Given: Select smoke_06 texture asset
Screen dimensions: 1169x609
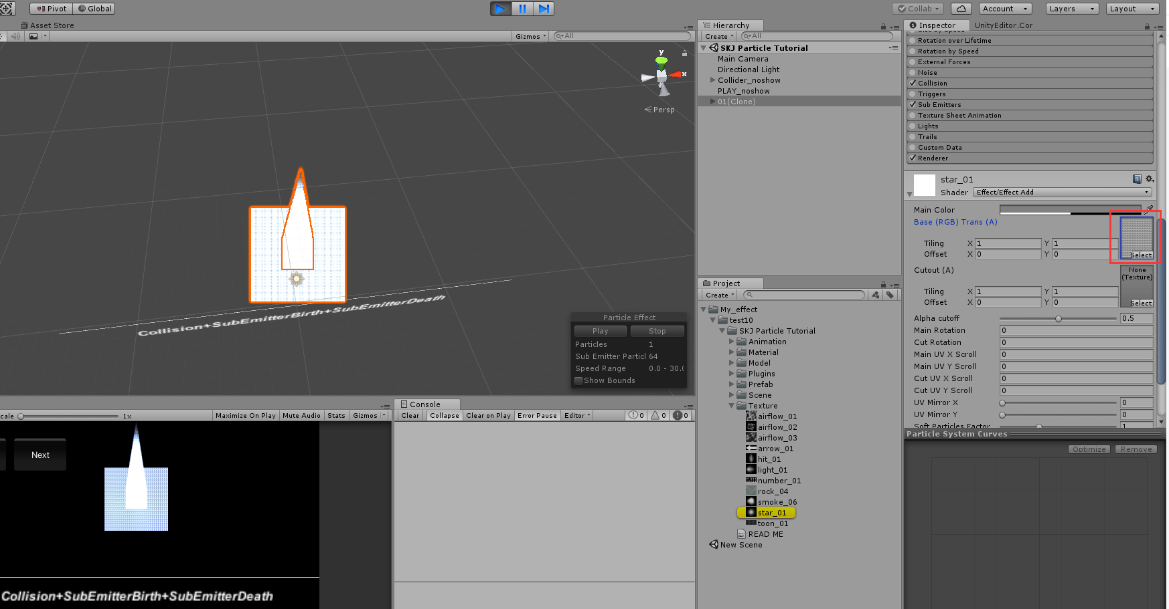Looking at the screenshot, I should tap(771, 502).
